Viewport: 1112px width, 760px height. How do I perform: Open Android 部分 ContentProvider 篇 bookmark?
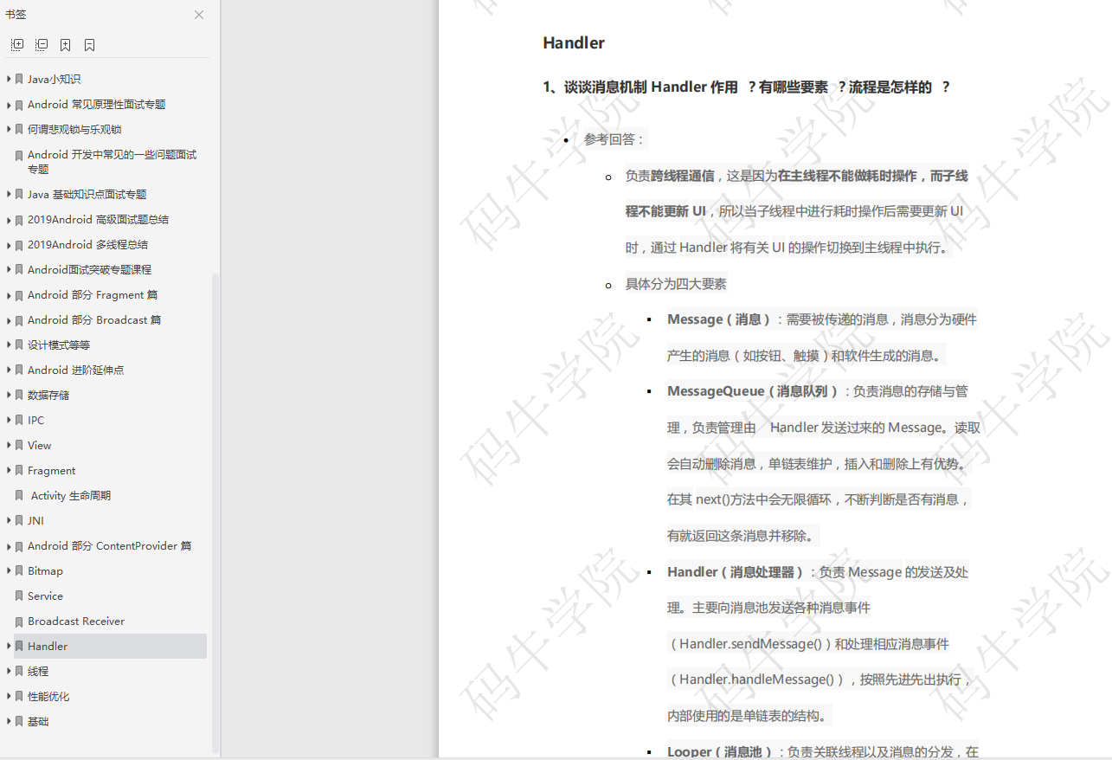(110, 546)
